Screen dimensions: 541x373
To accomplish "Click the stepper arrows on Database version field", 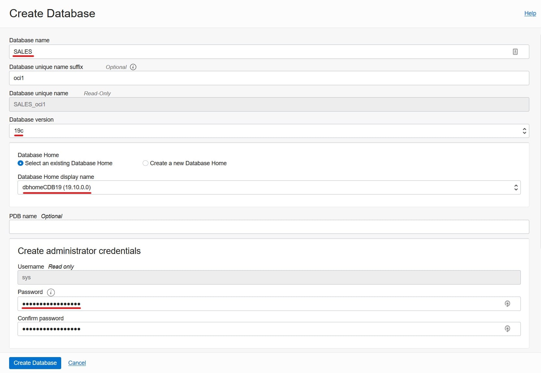I will pos(524,131).
